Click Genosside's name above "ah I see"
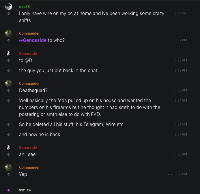Screen dimensions: 200x194 [28, 148]
